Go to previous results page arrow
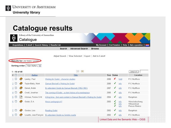 (x=77, y=71)
